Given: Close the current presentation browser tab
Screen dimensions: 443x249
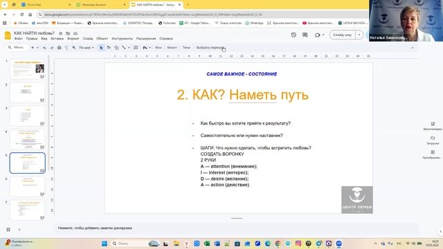Looking at the screenshot, I should pyautogui.click(x=179, y=5).
